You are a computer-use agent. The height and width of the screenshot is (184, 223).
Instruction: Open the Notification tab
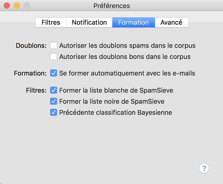point(89,22)
